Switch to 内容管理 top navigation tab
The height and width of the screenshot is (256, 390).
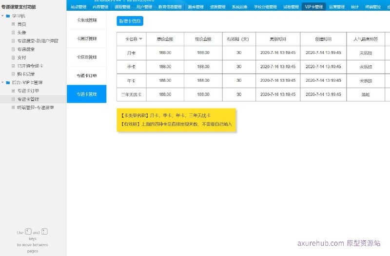coord(100,7)
